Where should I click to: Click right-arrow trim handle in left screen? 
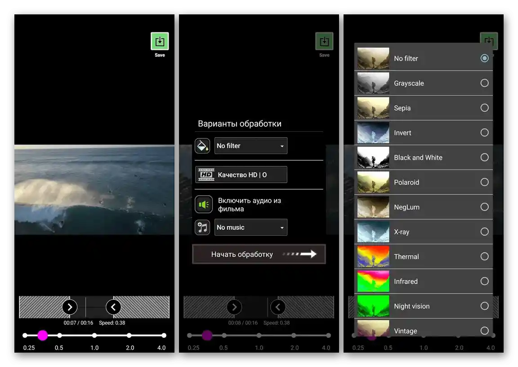[70, 307]
